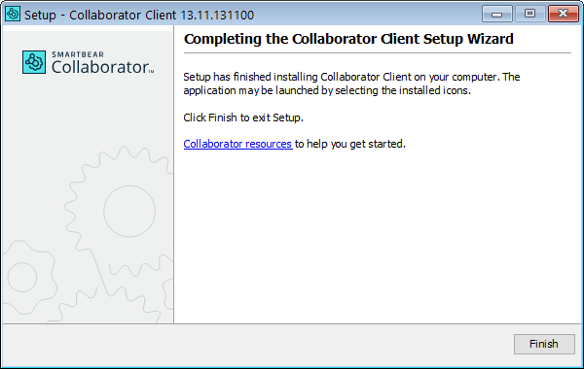Image resolution: width=584 pixels, height=369 pixels.
Task: Click the version number 13.11.131100 in title
Action: pyautogui.click(x=217, y=15)
